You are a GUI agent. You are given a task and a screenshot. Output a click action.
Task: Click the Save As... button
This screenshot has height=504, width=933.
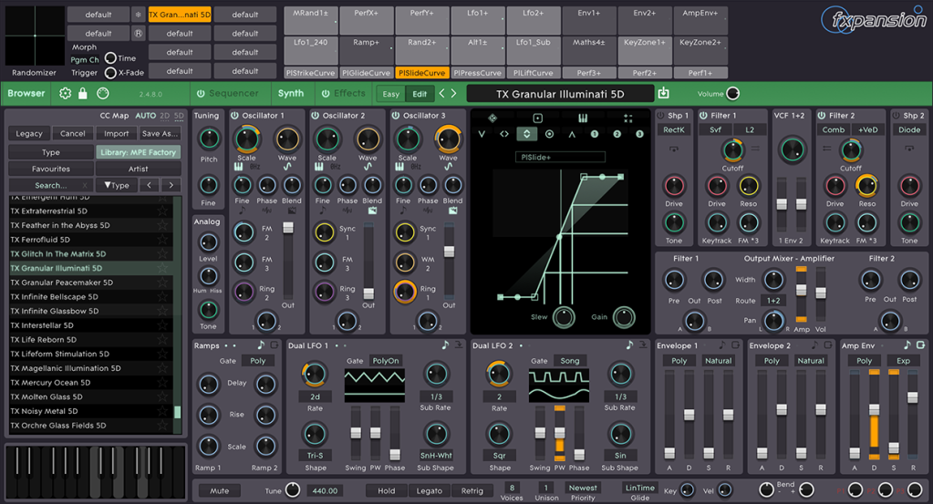tap(161, 134)
